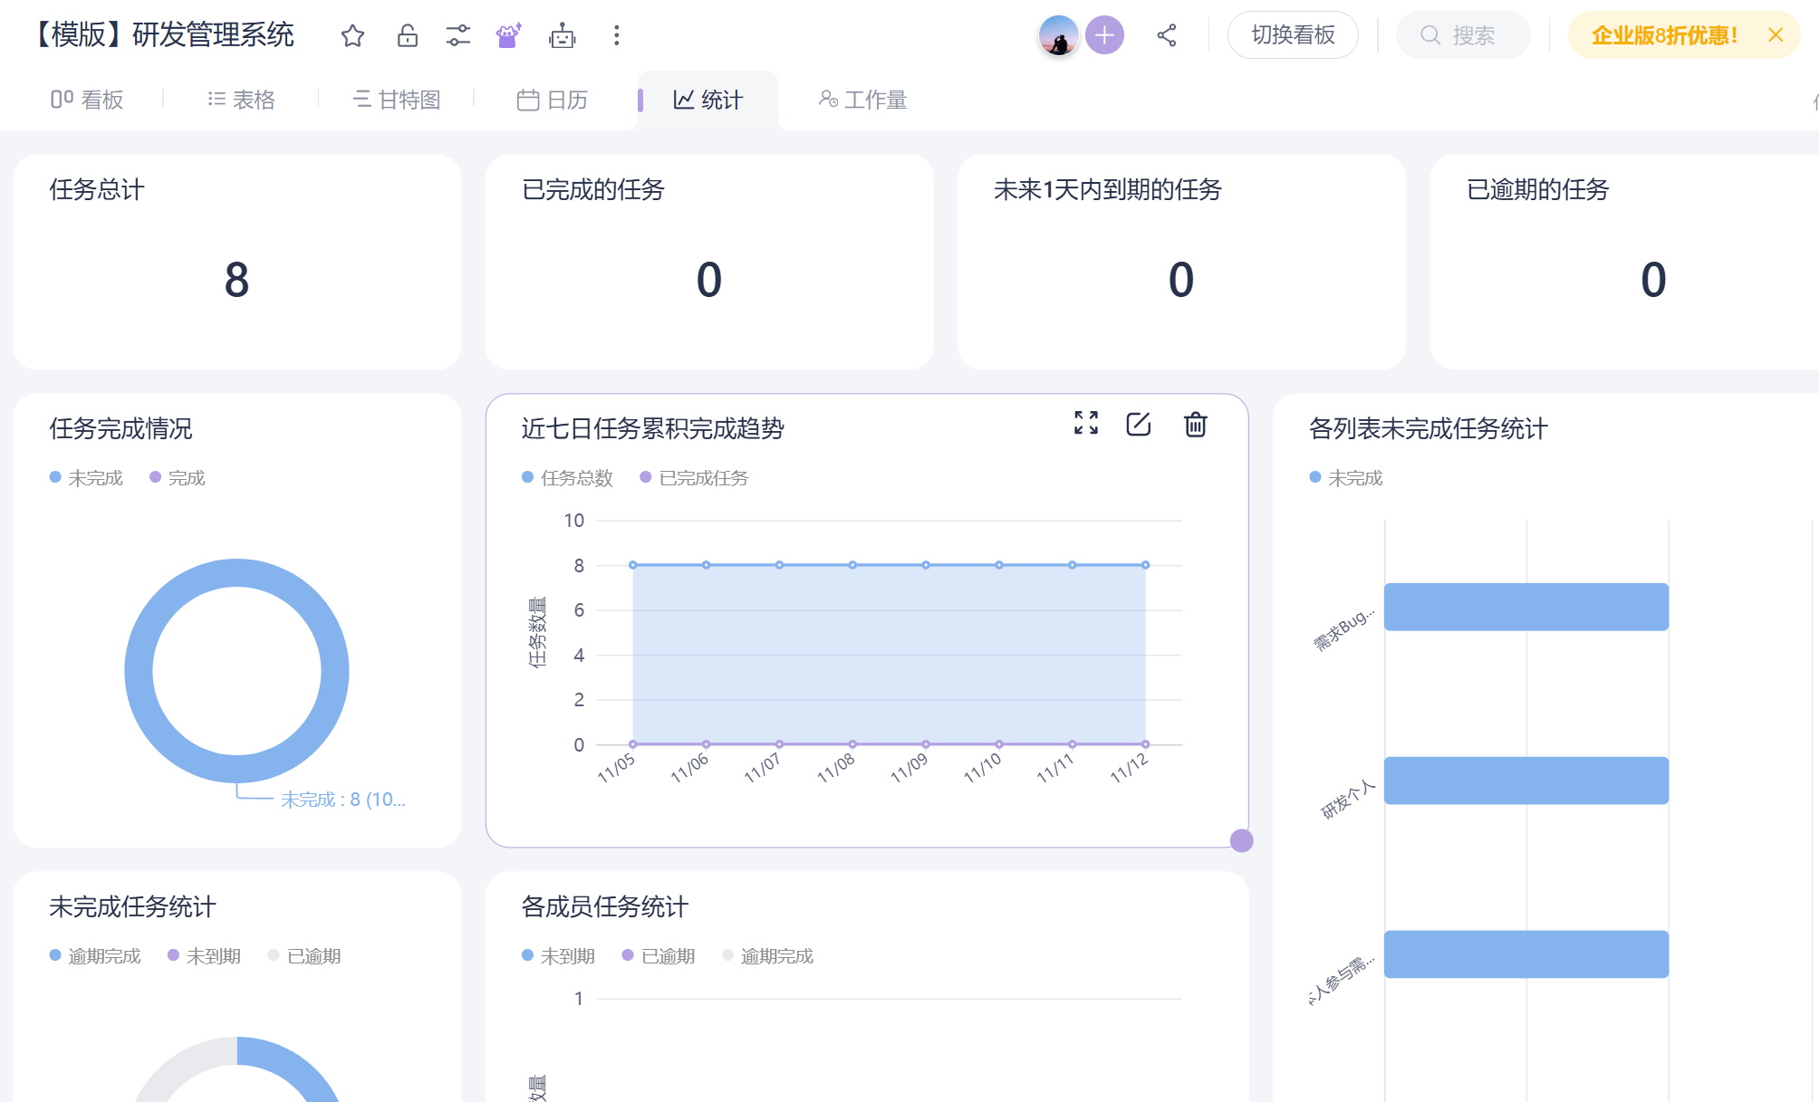Click the 11/08 data point on trend line

852,565
